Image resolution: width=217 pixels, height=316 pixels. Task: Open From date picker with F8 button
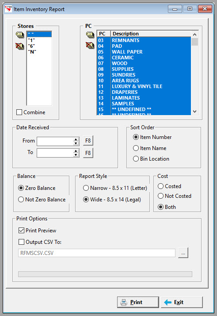coord(88,141)
